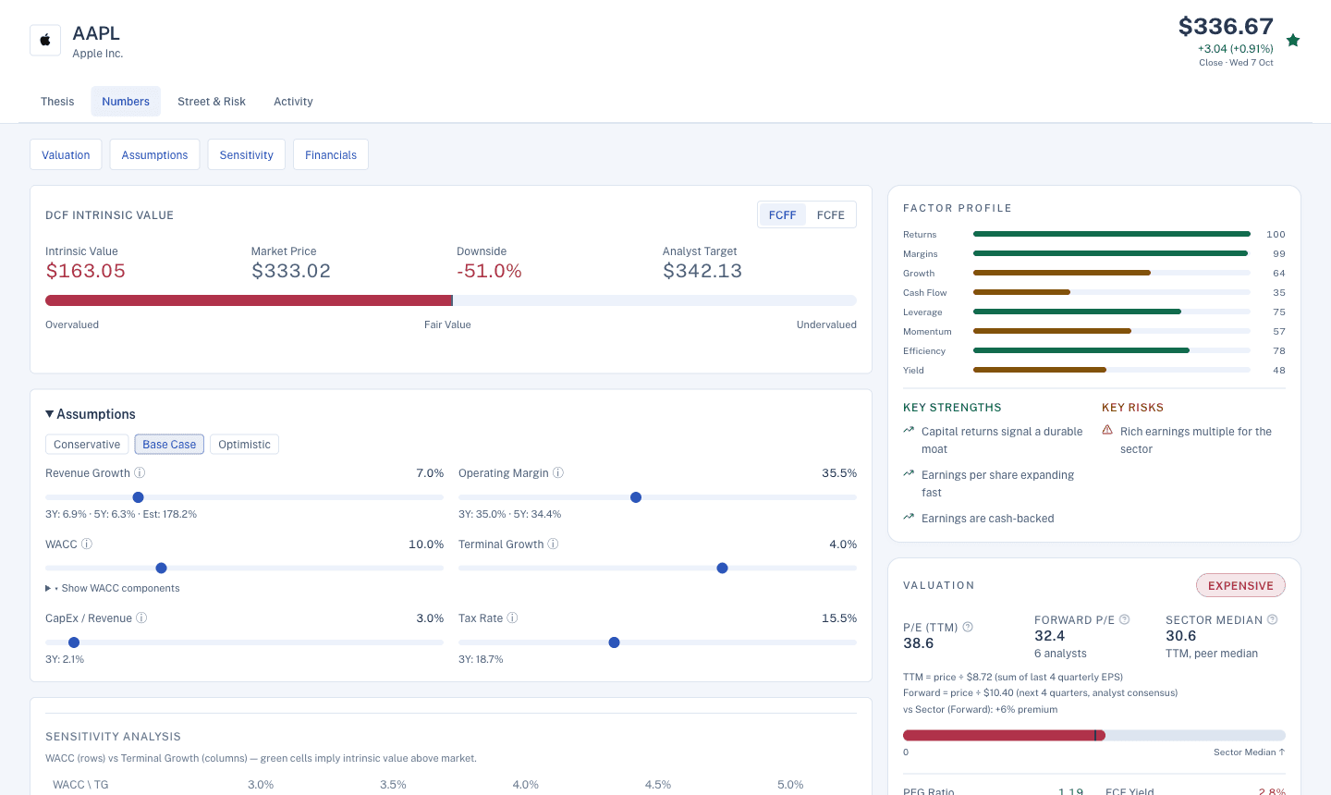Click the $342.13 analyst target
This screenshot has width=1331, height=795.
pos(702,271)
